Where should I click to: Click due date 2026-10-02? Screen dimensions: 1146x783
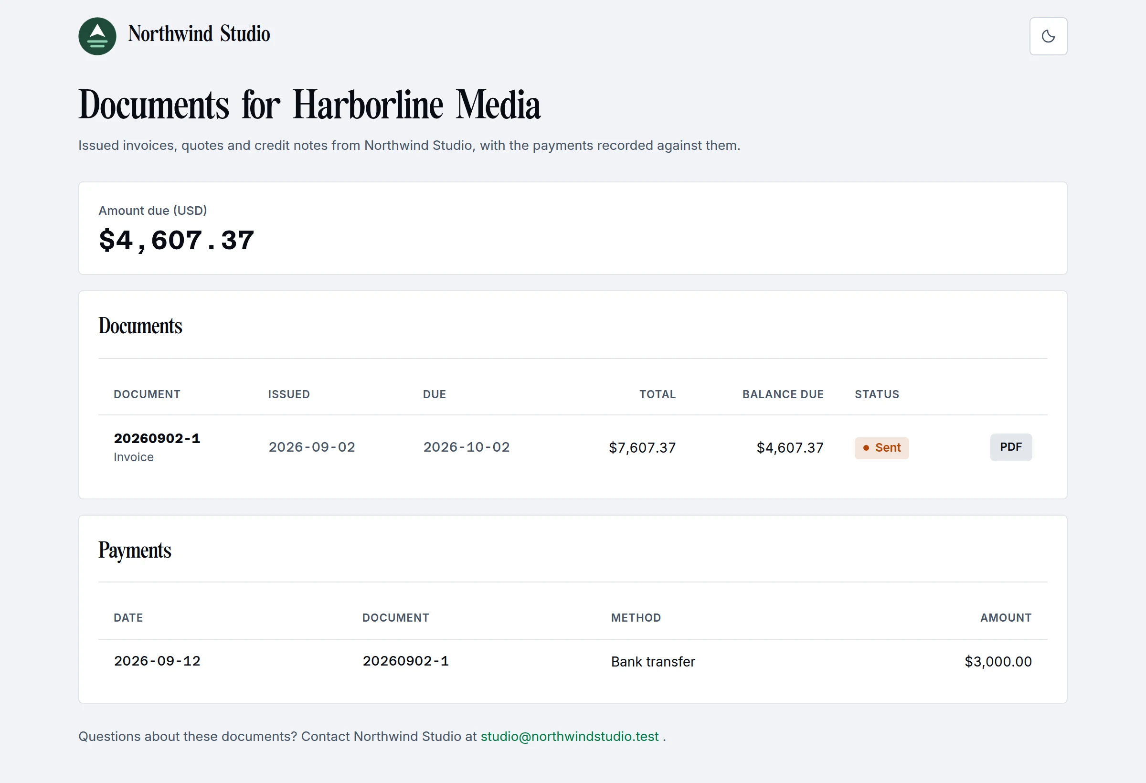tap(467, 447)
